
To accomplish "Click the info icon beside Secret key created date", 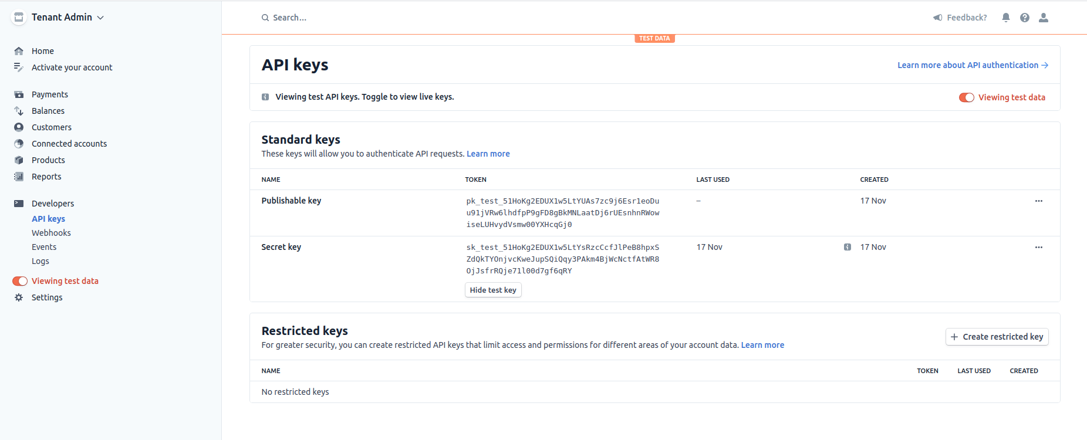I will tap(848, 247).
